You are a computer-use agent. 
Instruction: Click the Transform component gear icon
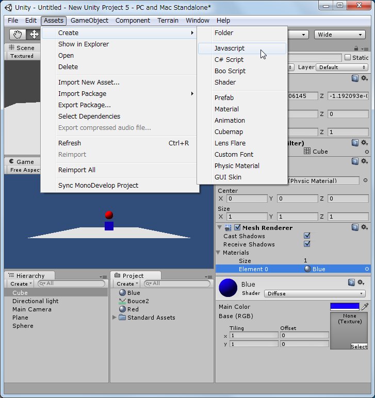[364, 78]
